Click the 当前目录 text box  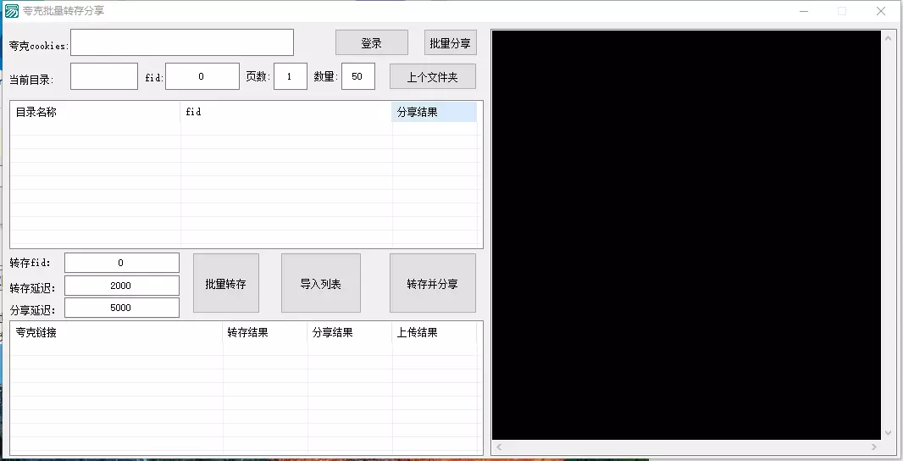[103, 76]
